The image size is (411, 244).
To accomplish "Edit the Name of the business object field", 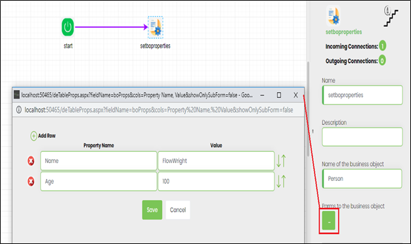I will (362, 179).
